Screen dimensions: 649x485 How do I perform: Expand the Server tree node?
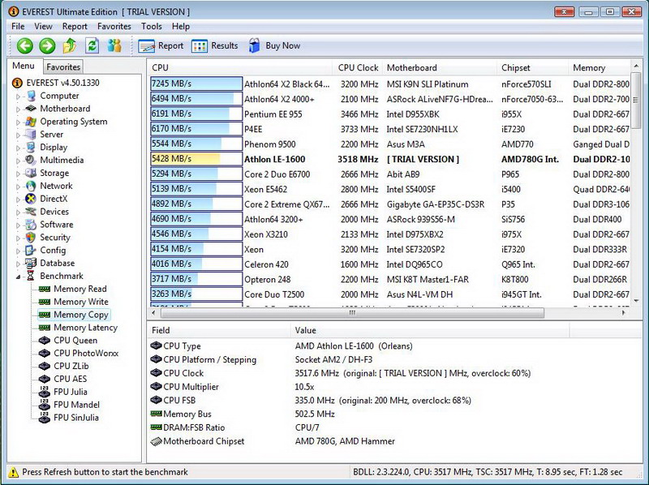(x=18, y=135)
